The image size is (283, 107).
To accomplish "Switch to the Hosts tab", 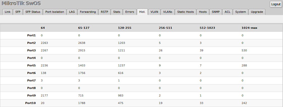I will click(x=203, y=12).
